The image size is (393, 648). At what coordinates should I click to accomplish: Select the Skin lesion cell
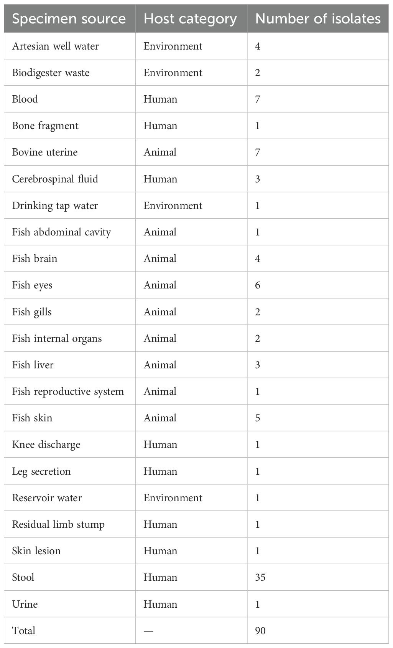(x=36, y=551)
